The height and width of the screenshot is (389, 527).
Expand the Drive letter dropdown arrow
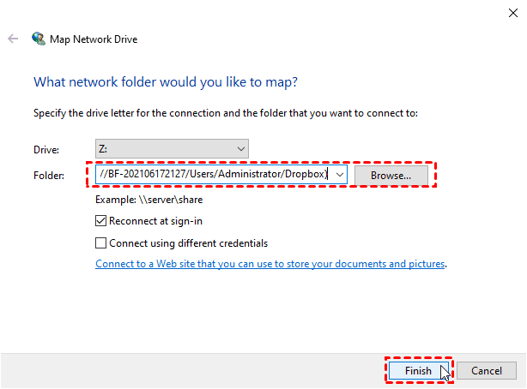point(239,149)
